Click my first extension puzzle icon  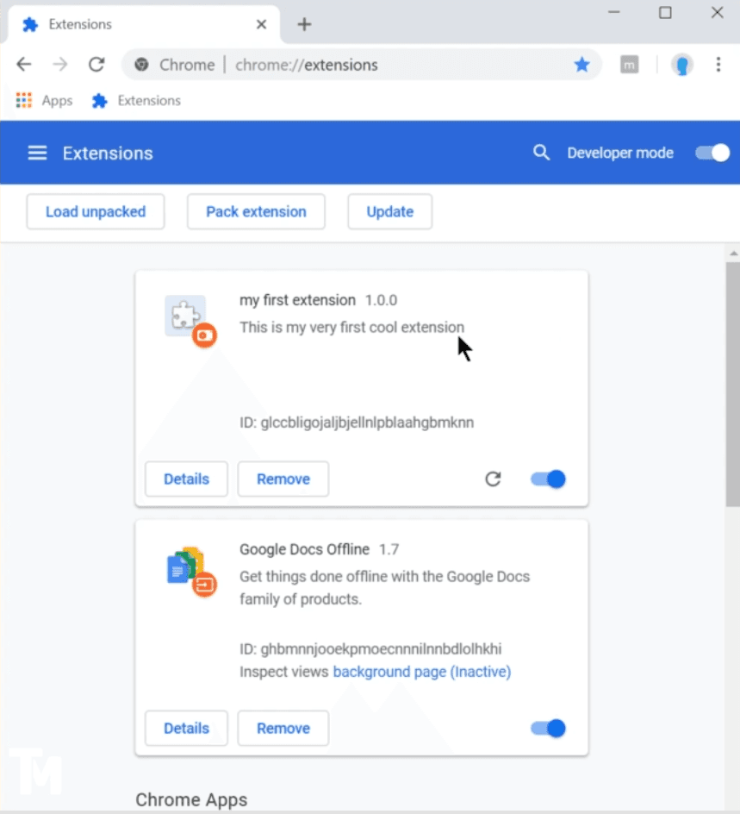pyautogui.click(x=185, y=316)
